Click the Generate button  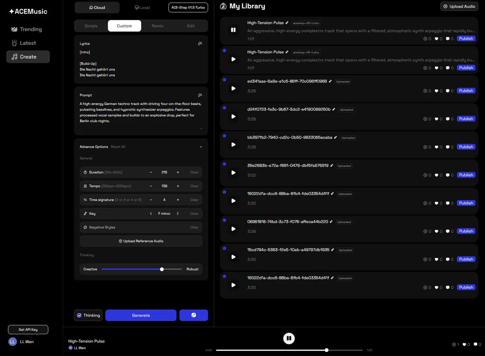141,315
